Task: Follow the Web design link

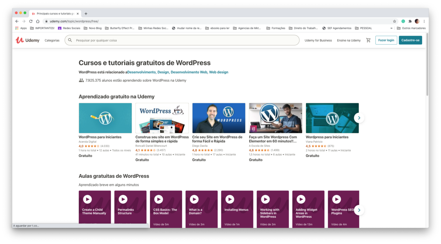Action: pos(218,72)
